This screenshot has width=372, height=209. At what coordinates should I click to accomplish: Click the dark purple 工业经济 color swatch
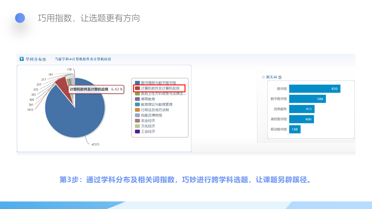[x=137, y=131]
